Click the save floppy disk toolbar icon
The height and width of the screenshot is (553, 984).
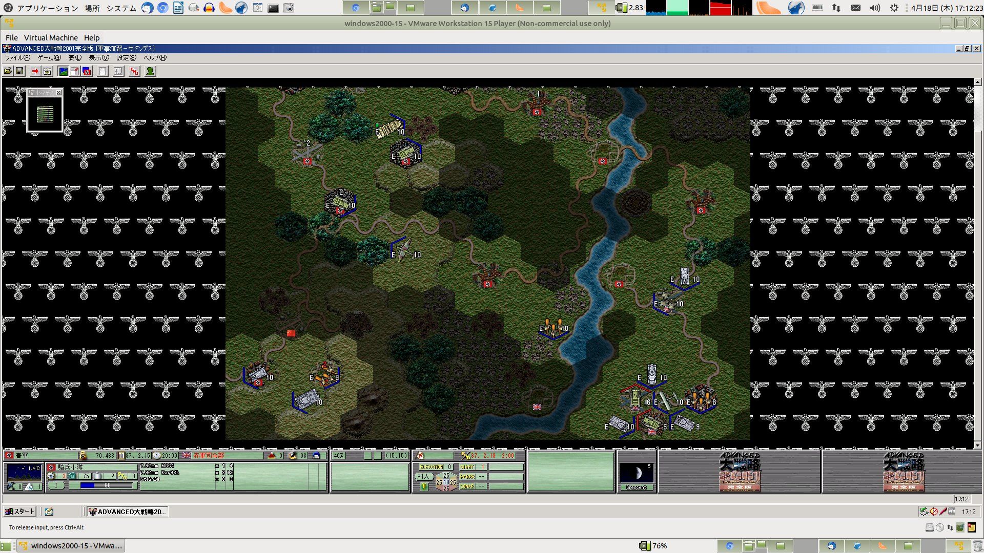[19, 71]
